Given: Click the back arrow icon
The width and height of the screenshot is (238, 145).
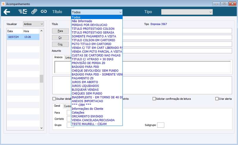Looking at the screenshot, I should pos(7,12).
